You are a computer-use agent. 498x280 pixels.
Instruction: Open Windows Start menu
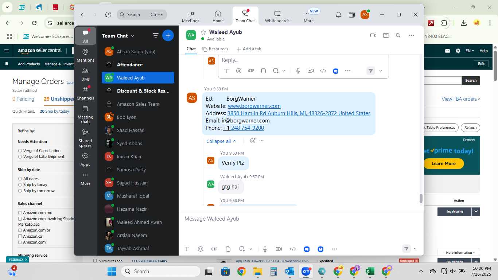[x=112, y=271]
